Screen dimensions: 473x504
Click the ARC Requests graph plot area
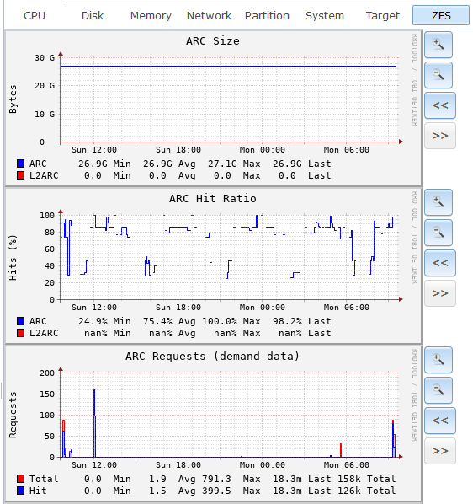(x=230, y=415)
